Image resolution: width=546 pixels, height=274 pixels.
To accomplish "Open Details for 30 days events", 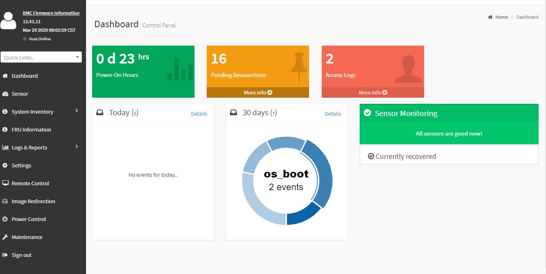I will [333, 114].
